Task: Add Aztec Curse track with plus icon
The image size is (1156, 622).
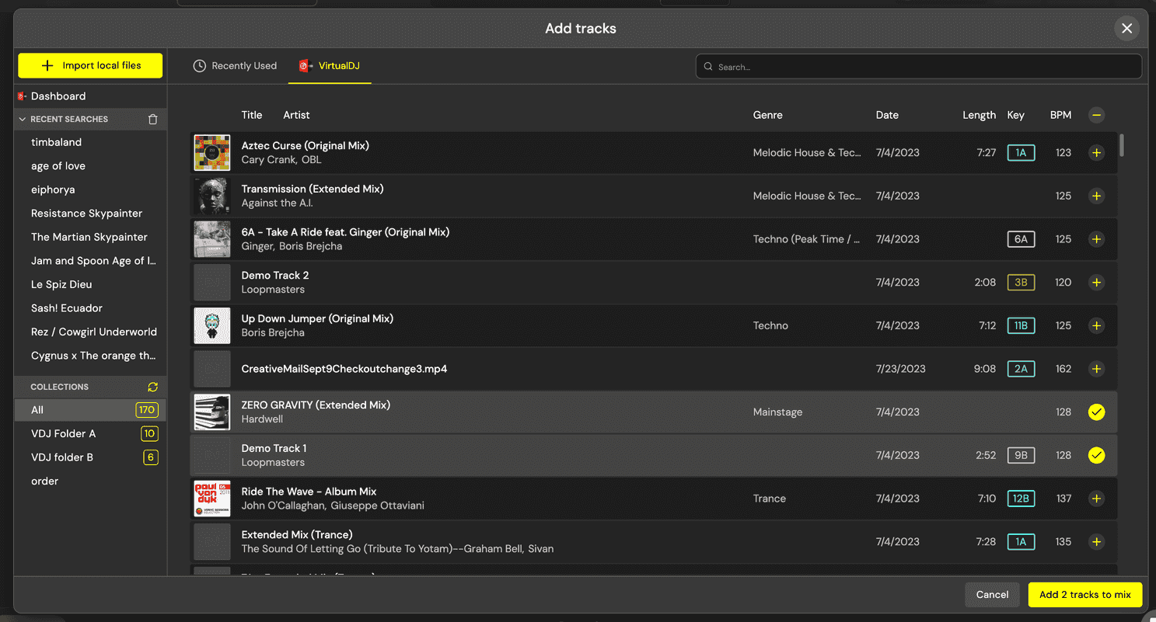Action: [x=1096, y=153]
